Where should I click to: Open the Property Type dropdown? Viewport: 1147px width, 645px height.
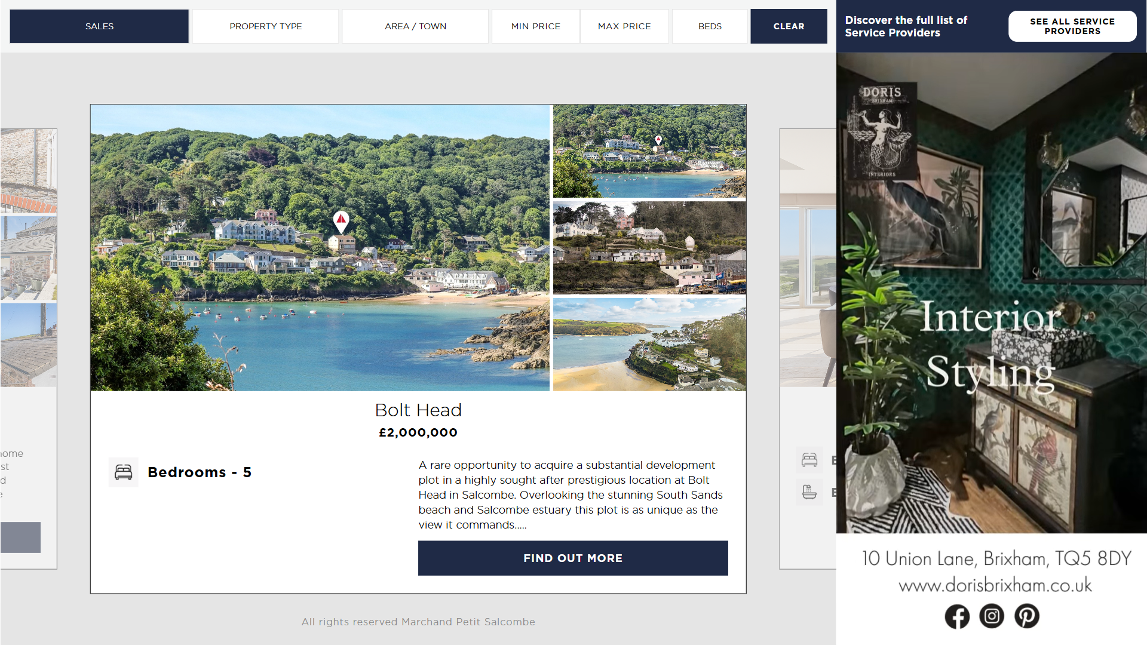[265, 26]
